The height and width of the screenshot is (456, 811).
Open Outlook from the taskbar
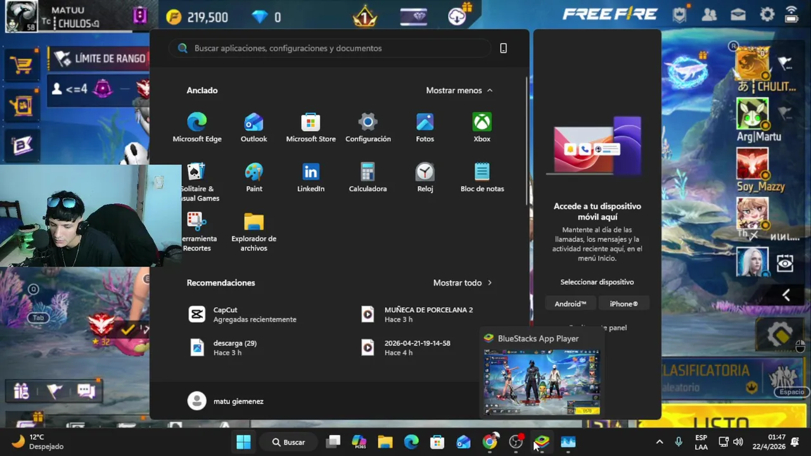[x=463, y=442]
